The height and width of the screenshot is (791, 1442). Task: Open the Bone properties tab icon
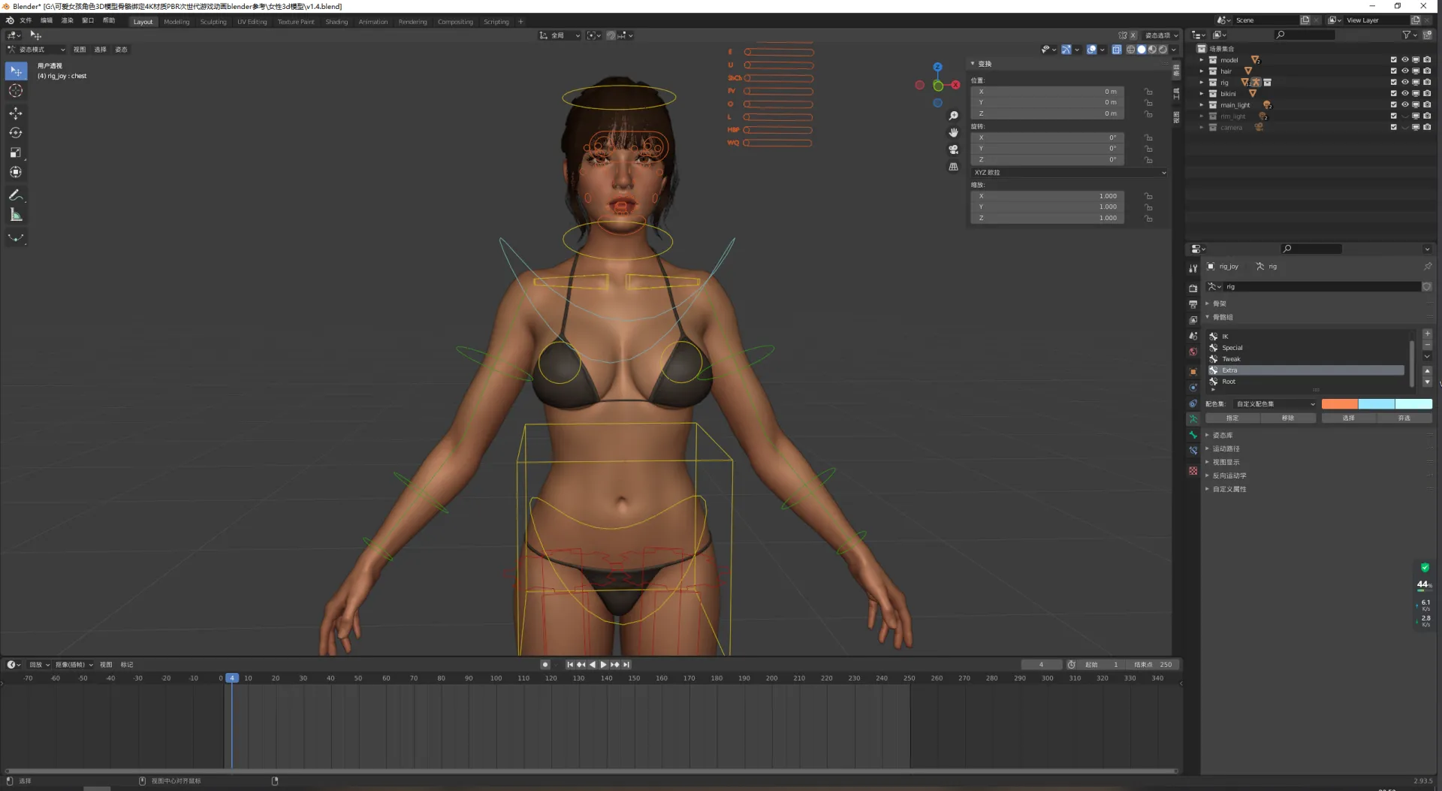1193,435
